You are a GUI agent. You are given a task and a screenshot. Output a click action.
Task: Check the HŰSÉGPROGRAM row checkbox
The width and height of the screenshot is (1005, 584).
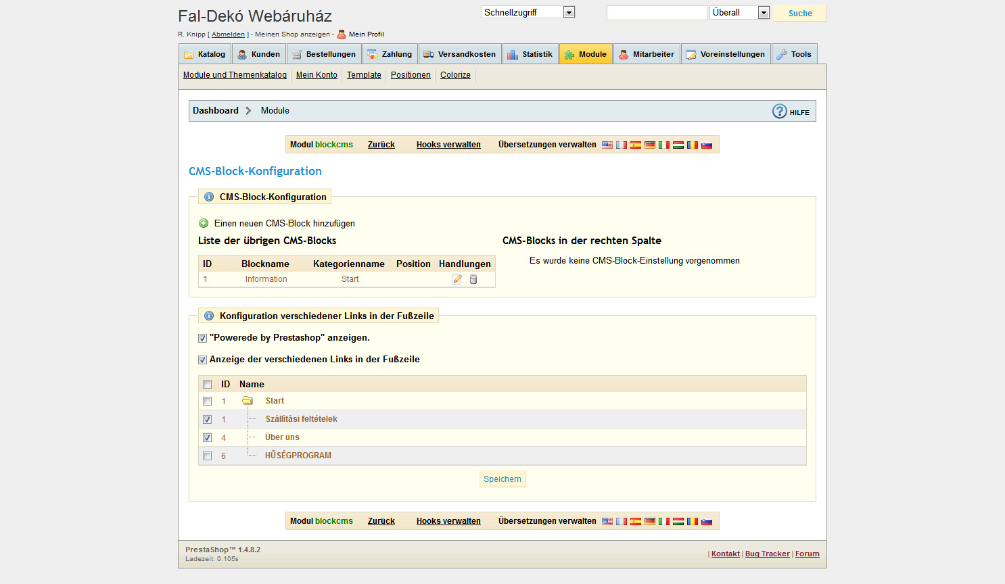click(208, 456)
